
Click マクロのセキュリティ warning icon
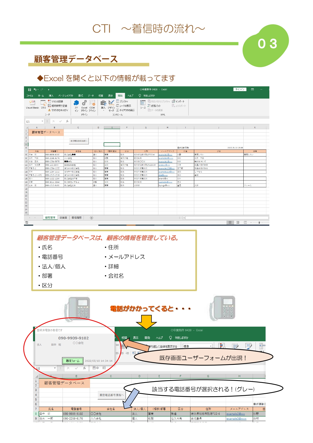pyautogui.click(x=49, y=110)
